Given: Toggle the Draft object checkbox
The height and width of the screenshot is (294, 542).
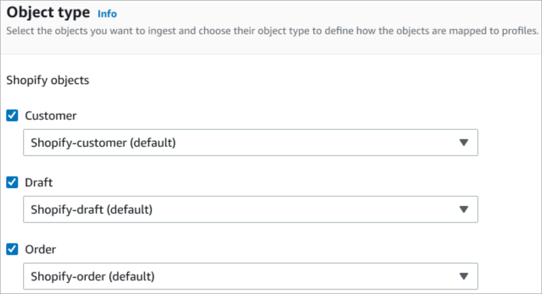Looking at the screenshot, I should point(12,182).
